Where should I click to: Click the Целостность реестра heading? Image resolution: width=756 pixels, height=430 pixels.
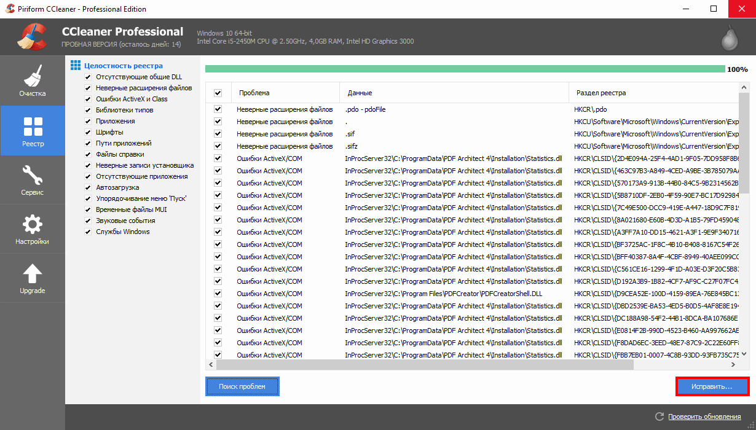[x=124, y=66]
